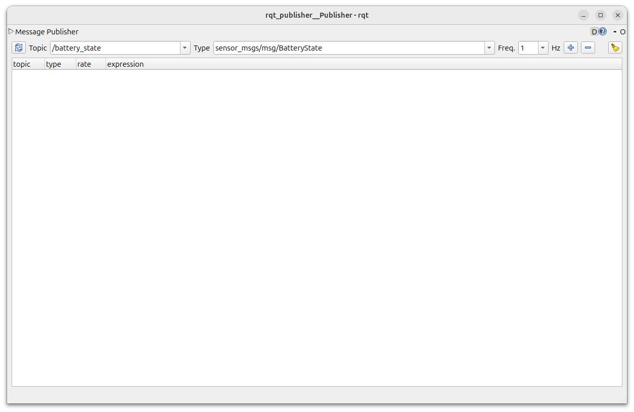Undock the plugin with the dash icon
The image size is (634, 412).
point(615,32)
